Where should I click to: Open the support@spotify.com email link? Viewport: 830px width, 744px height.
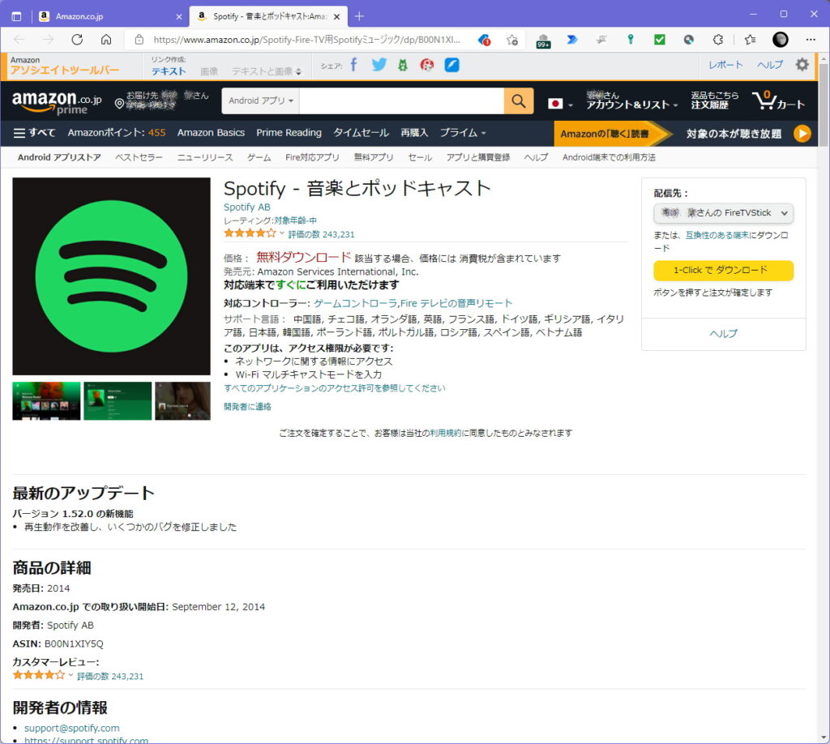72,728
